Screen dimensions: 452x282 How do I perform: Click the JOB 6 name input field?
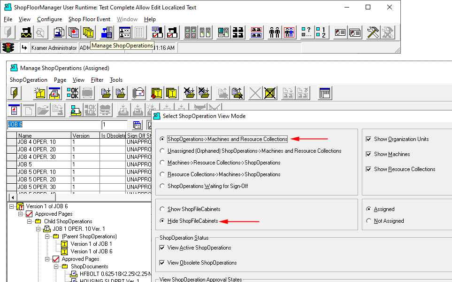tap(54, 125)
